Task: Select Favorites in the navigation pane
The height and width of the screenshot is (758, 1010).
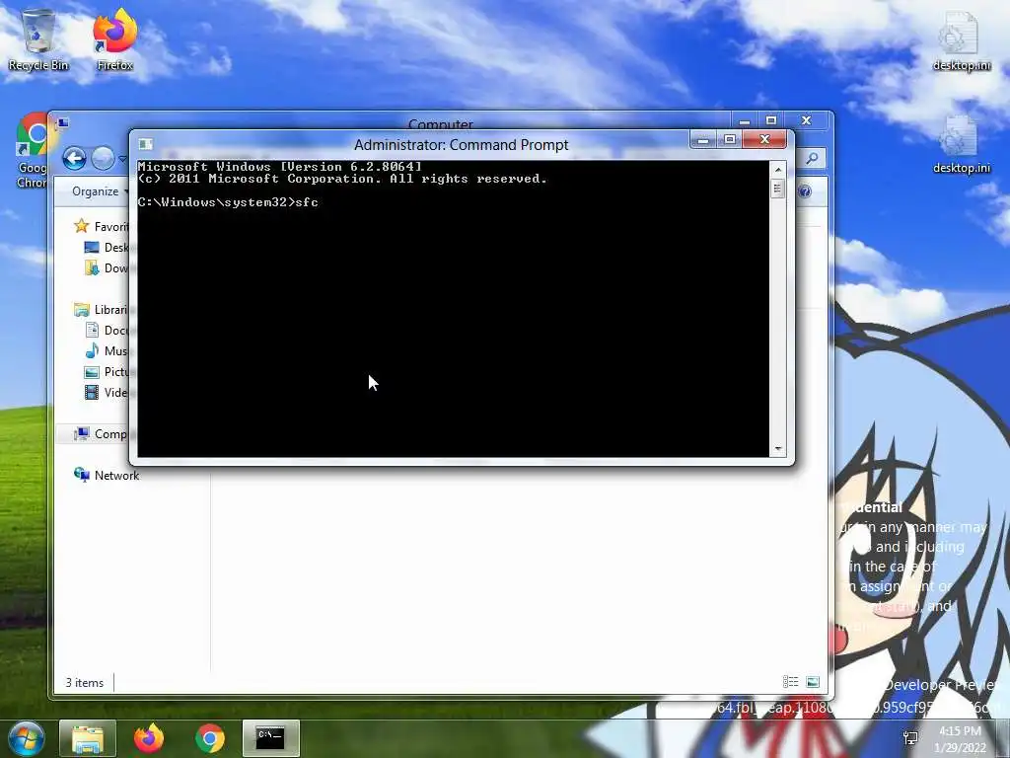Action: [103, 226]
